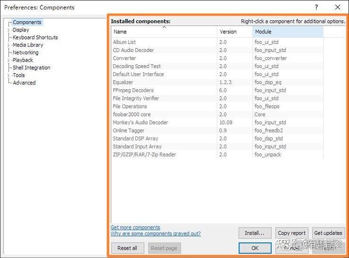Sort components by Version column header
This screenshot has height=258, width=349.
coord(235,32)
